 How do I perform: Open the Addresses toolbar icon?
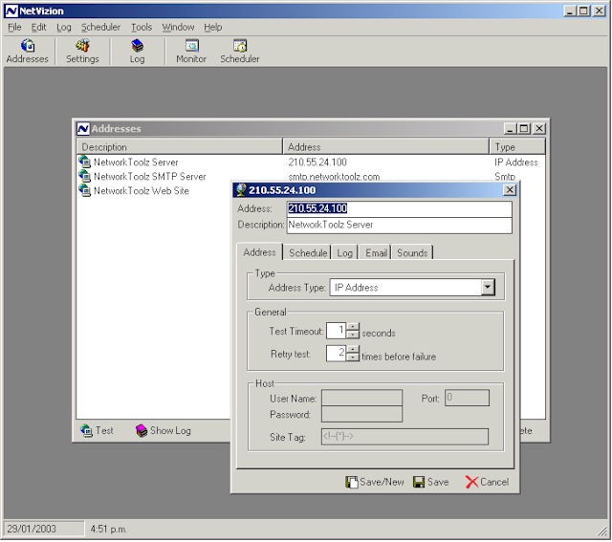click(x=28, y=51)
